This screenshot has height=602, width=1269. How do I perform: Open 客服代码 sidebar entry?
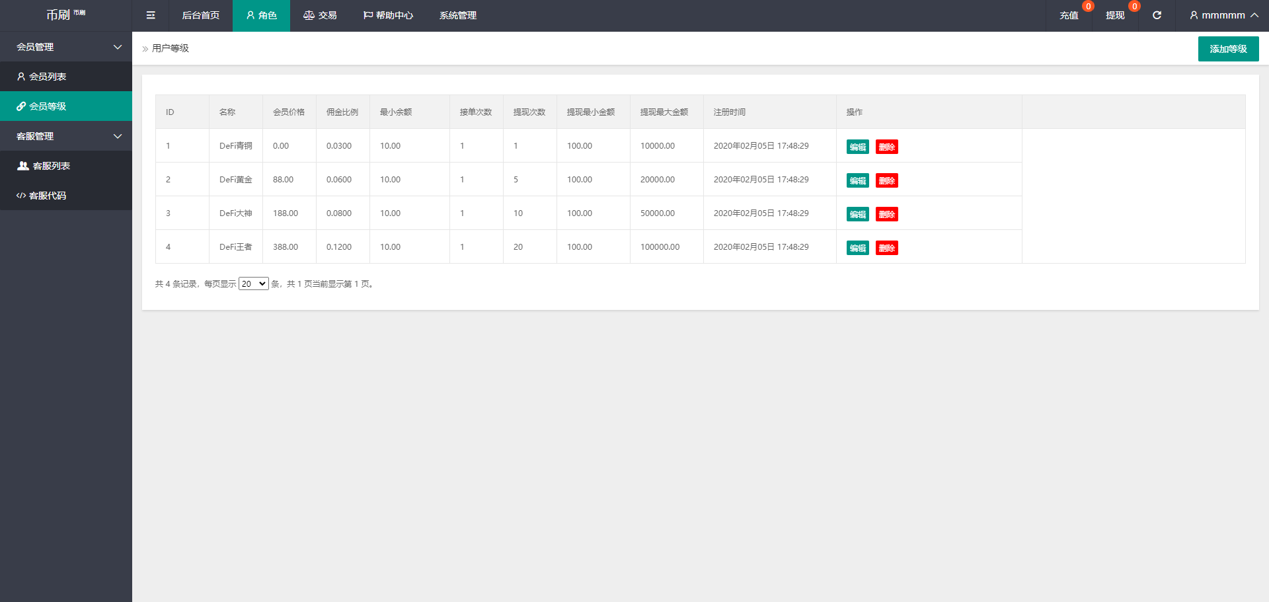pyautogui.click(x=48, y=196)
